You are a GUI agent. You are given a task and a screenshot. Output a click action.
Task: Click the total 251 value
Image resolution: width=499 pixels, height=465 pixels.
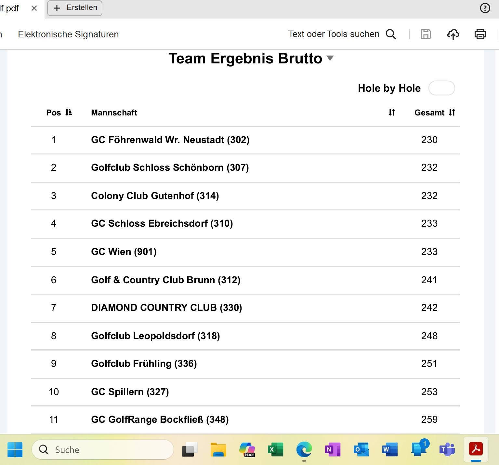[429, 364]
